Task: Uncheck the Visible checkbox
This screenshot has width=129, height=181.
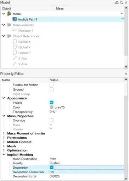Action: click(51, 102)
